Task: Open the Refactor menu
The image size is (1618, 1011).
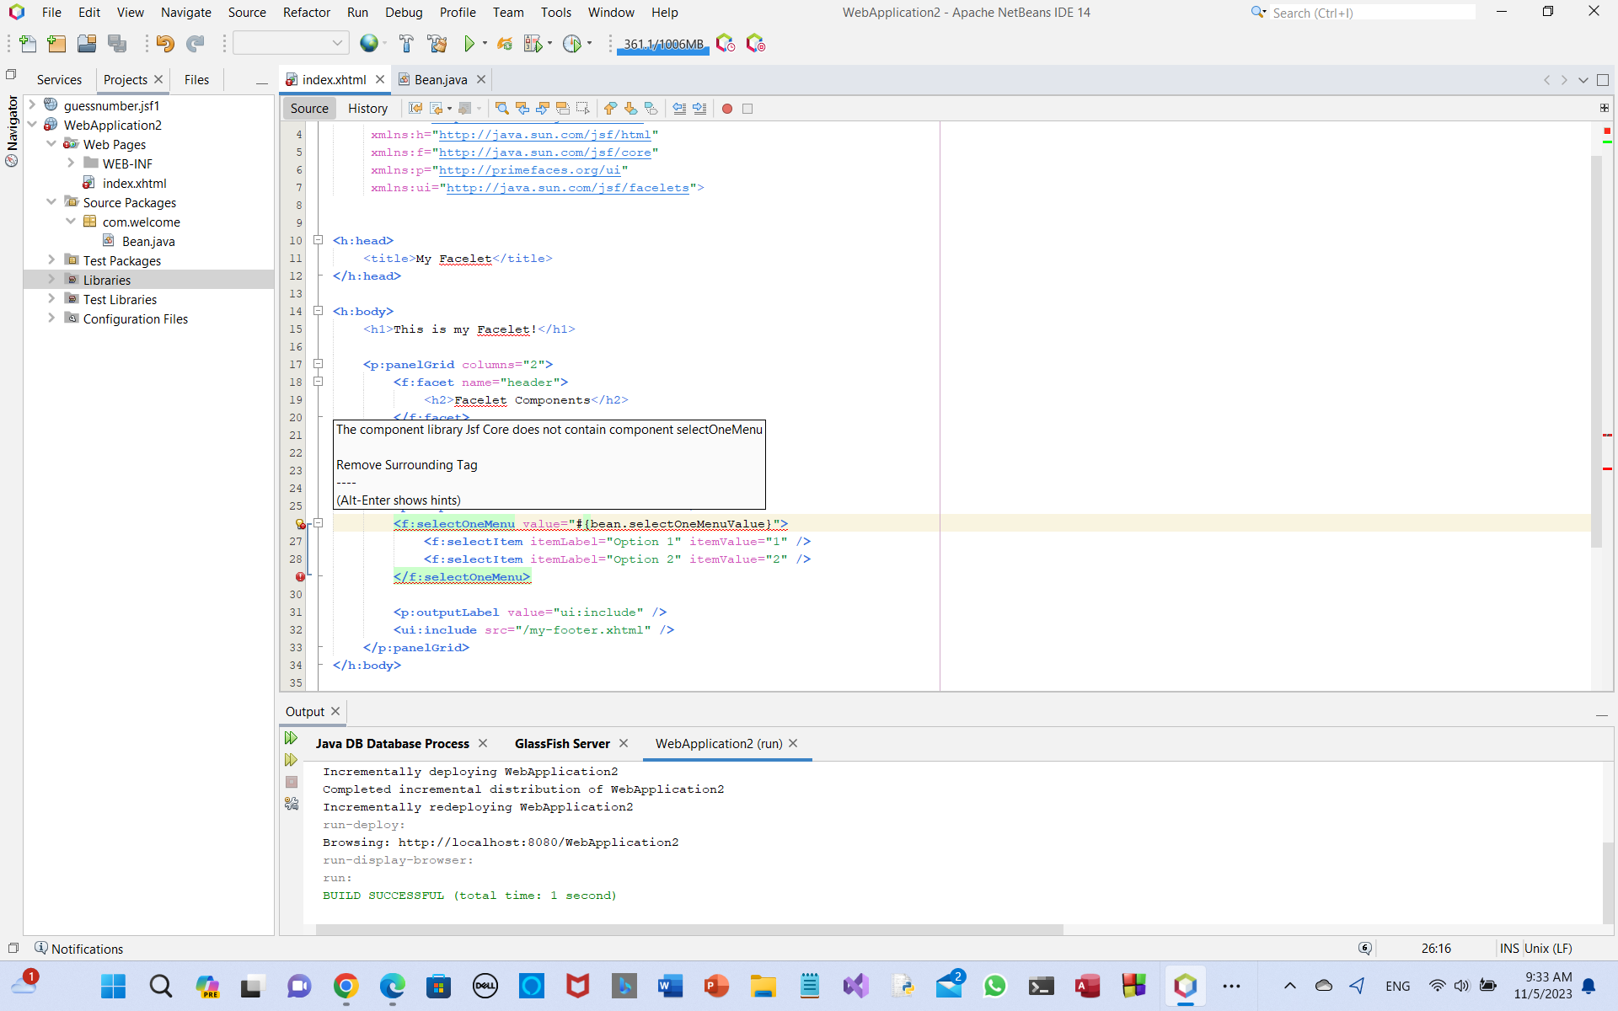Action: coord(306,13)
